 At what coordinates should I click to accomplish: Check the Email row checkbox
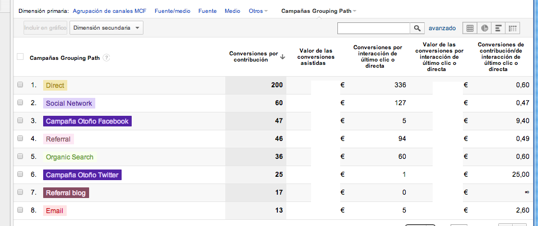tap(20, 210)
